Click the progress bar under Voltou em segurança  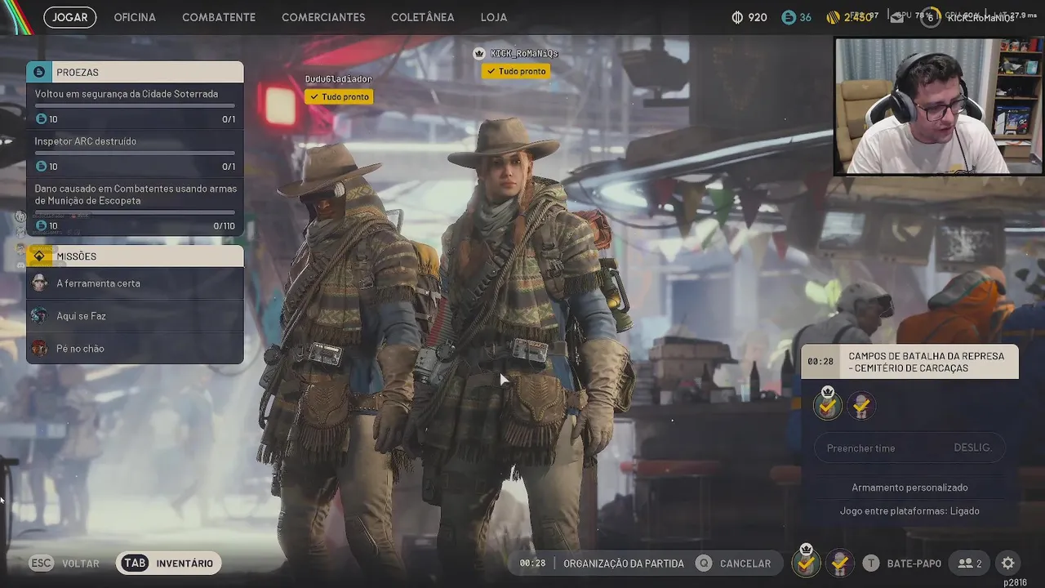tap(135, 105)
